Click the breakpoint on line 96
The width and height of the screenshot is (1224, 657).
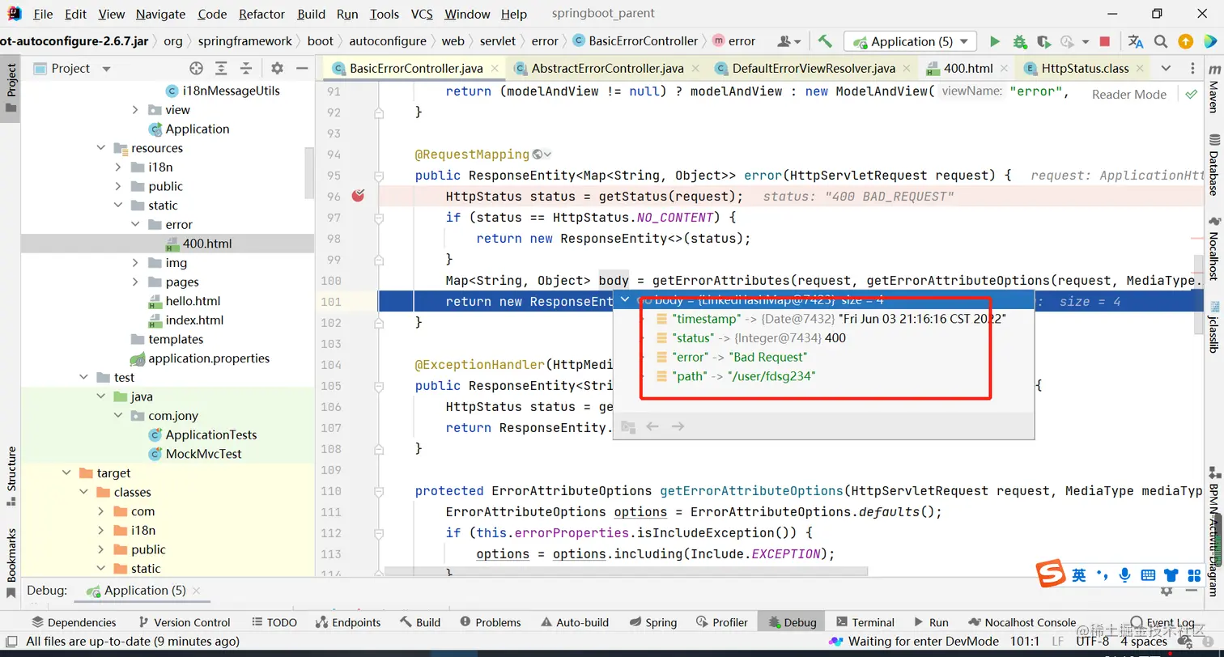[358, 196]
